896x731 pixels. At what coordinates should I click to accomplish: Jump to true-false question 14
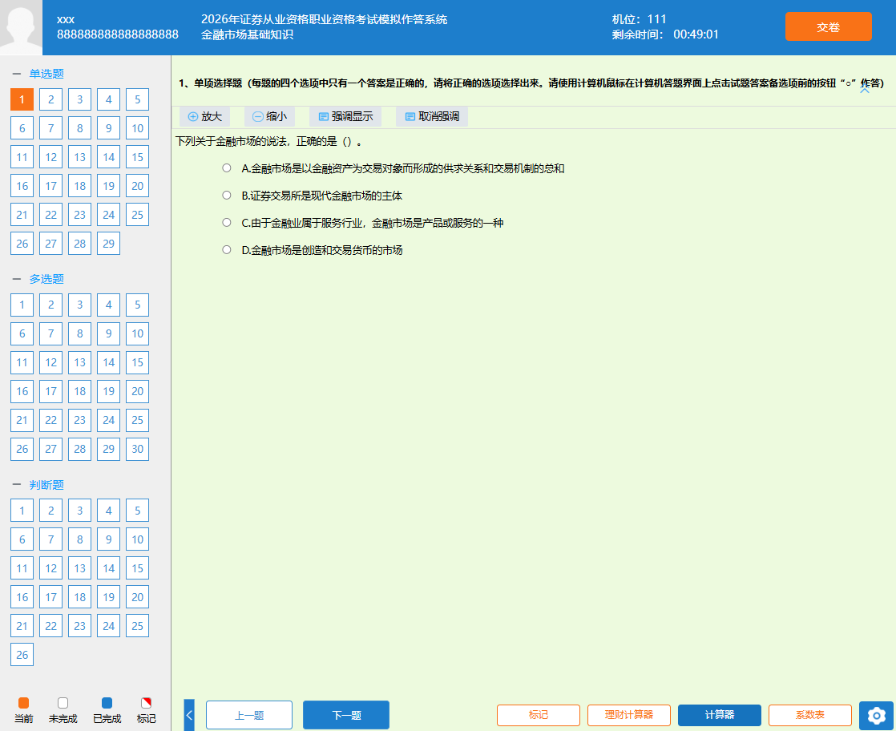click(x=108, y=568)
